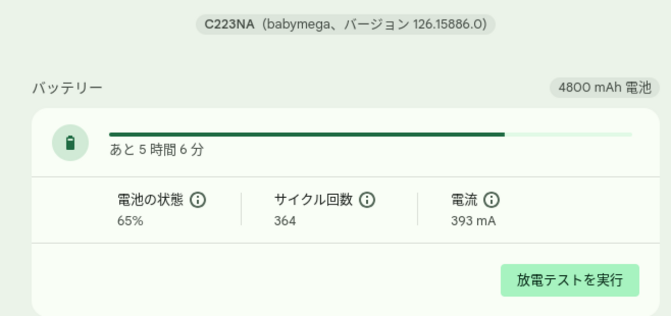Click the 4800 mAh 電池 capacity chip
Screen dimensions: 671x316
pyautogui.click(x=604, y=88)
